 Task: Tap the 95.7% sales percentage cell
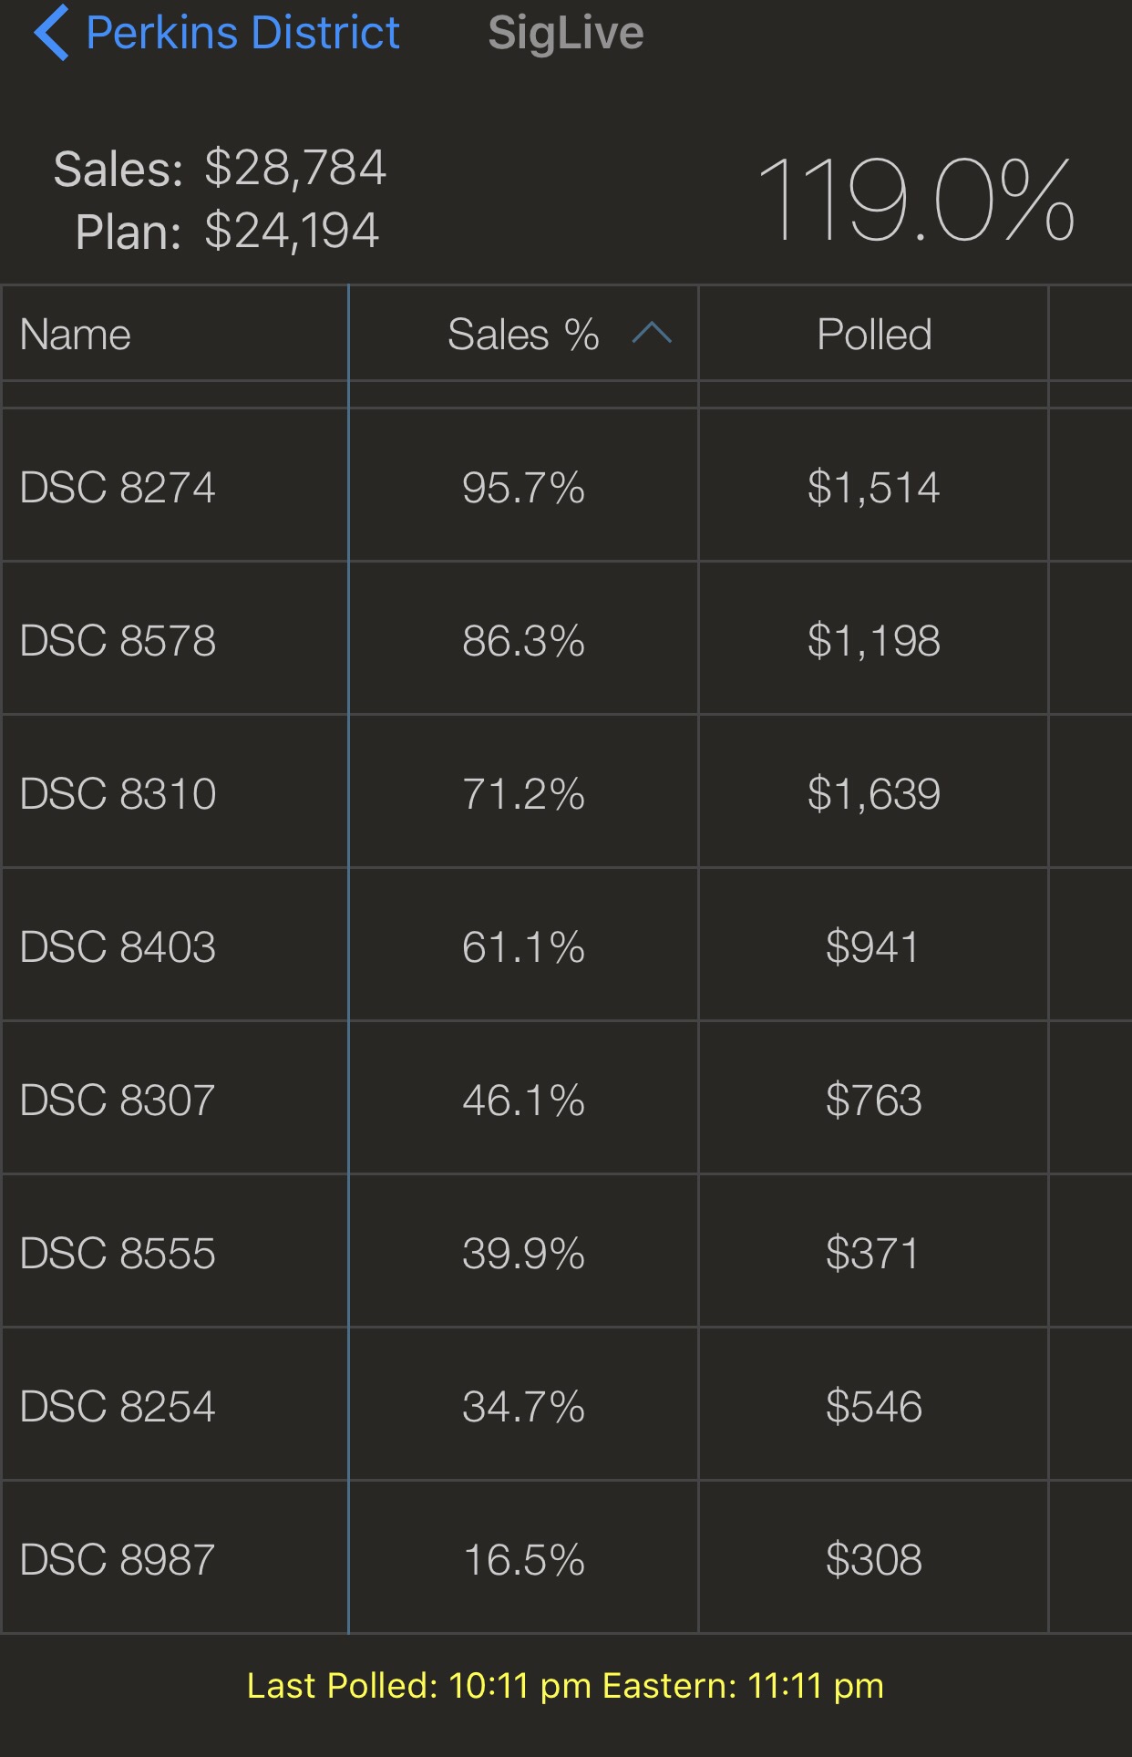tap(523, 487)
